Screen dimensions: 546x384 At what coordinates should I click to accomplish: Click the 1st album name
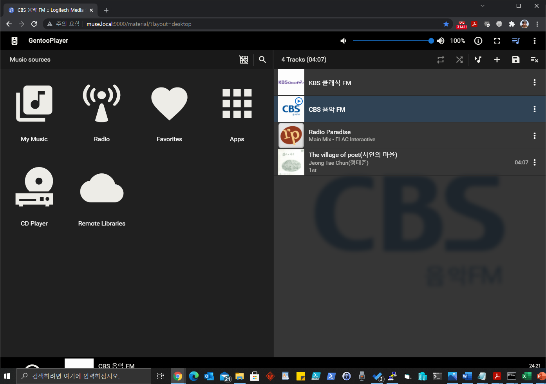pos(313,170)
